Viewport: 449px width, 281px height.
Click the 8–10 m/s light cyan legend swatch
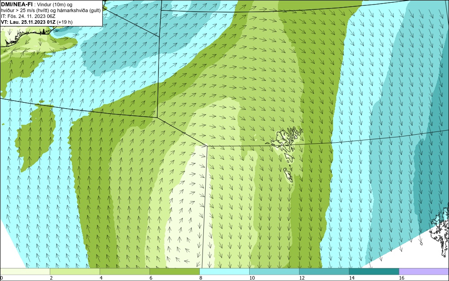click(x=224, y=271)
